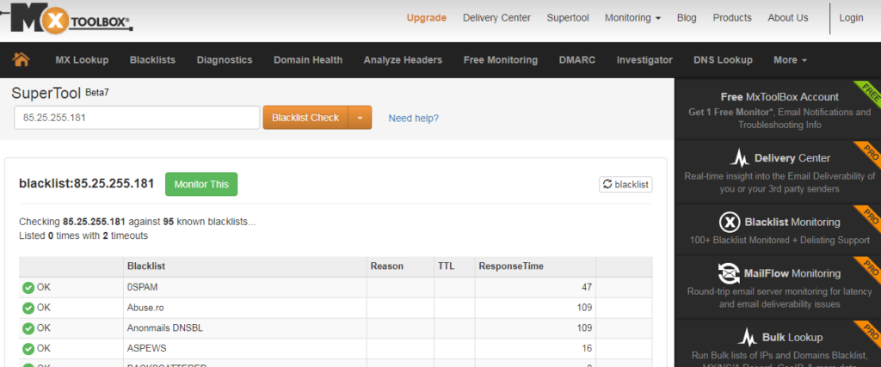This screenshot has width=881, height=367.
Task: Visit the Blog link
Action: pos(687,18)
